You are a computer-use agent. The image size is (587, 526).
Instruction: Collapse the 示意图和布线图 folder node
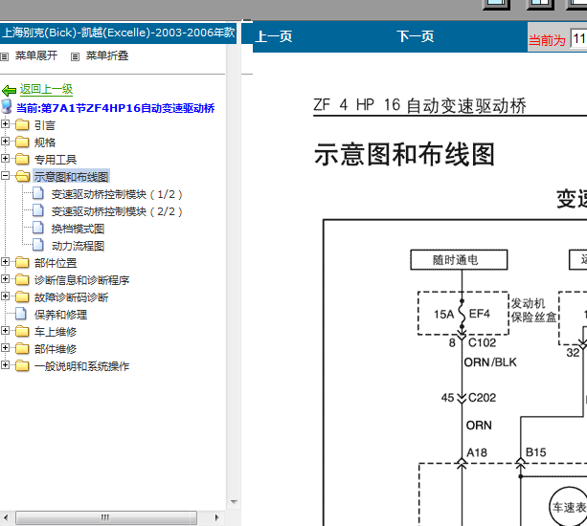coord(5,175)
